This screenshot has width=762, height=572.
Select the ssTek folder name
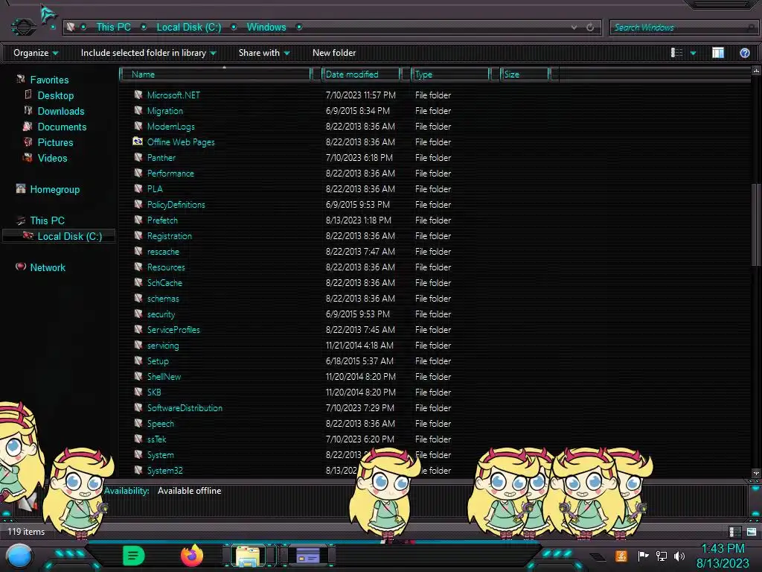(156, 439)
